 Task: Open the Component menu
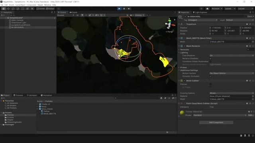tap(31, 5)
